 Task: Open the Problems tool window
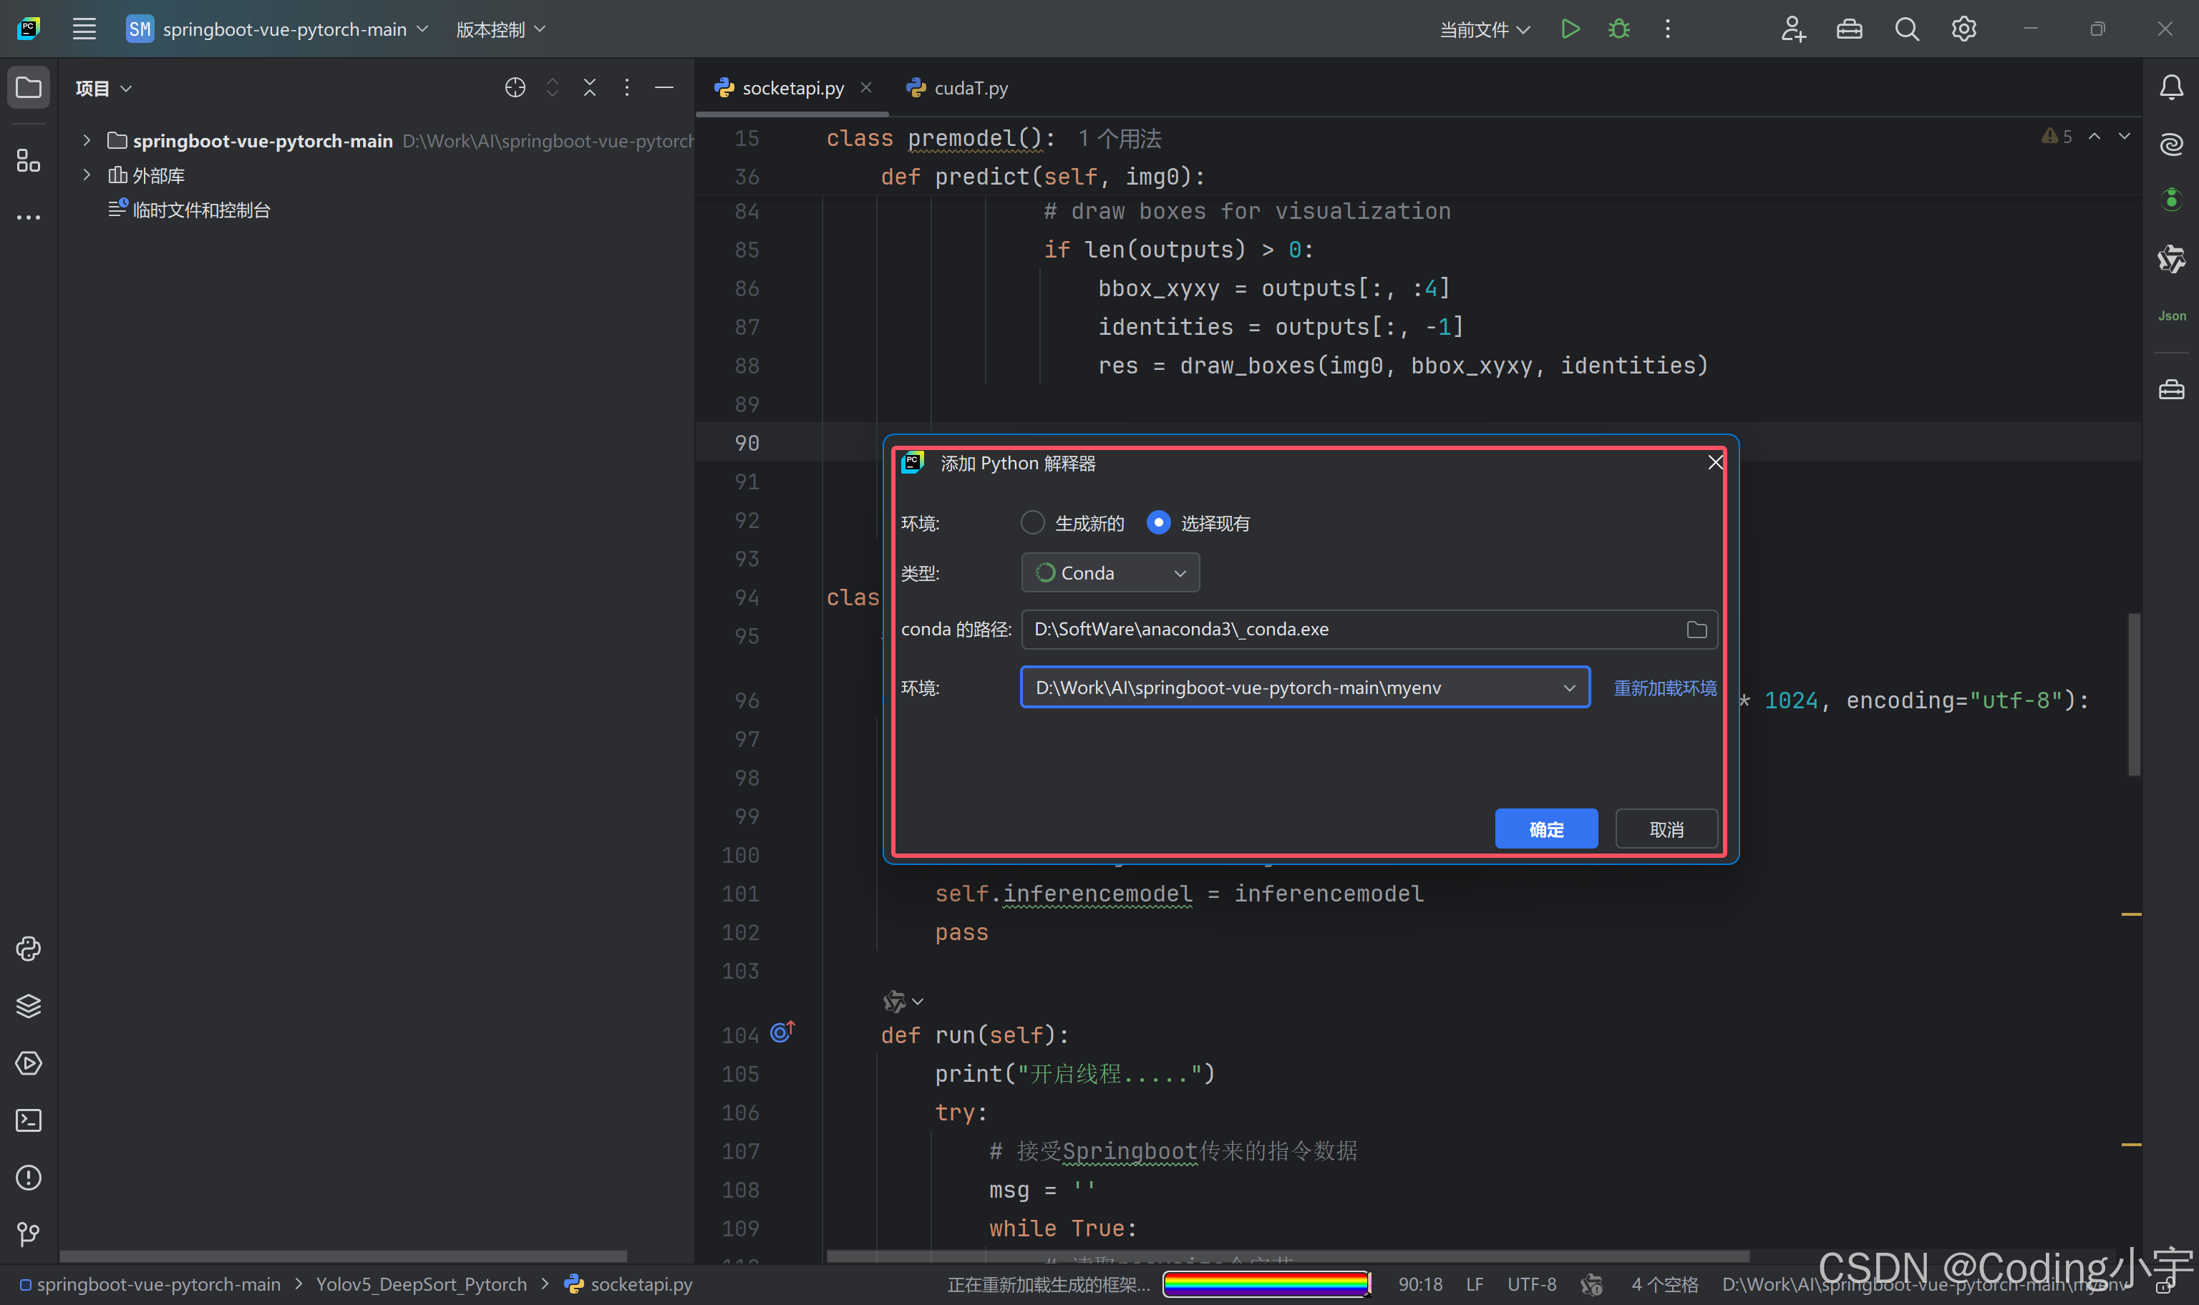click(29, 1178)
